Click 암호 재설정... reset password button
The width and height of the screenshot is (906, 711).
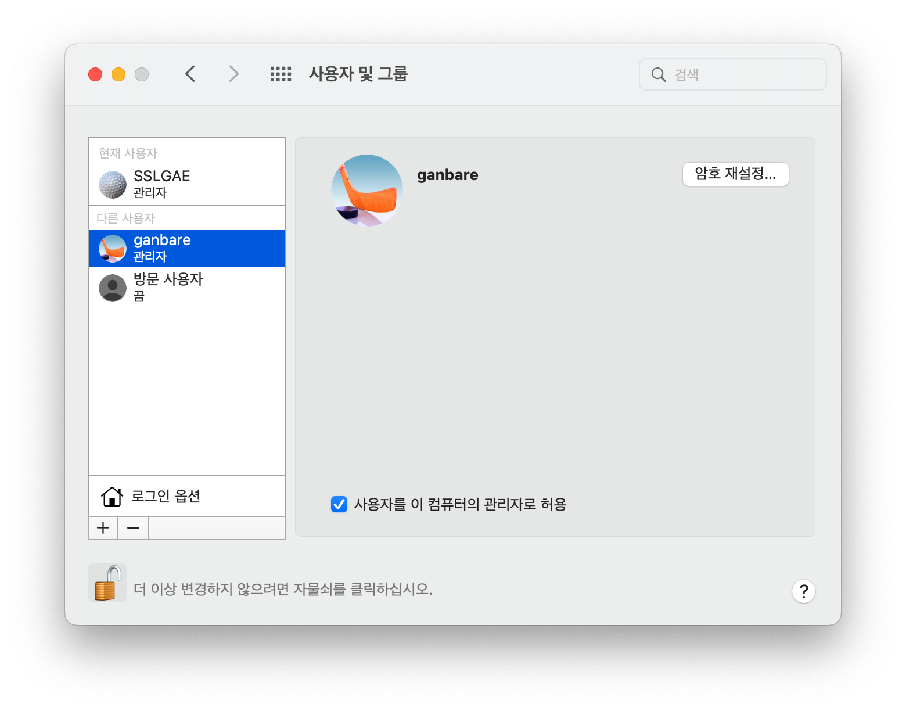coord(735,174)
